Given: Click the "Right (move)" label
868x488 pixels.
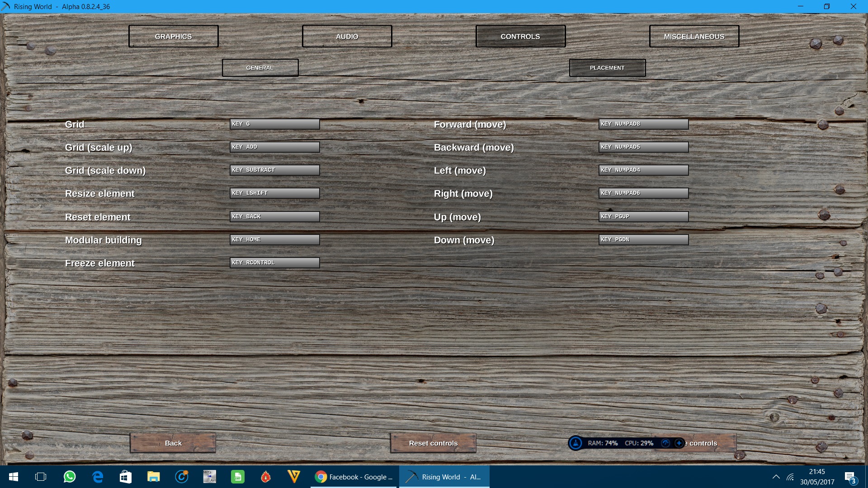Looking at the screenshot, I should click(463, 194).
